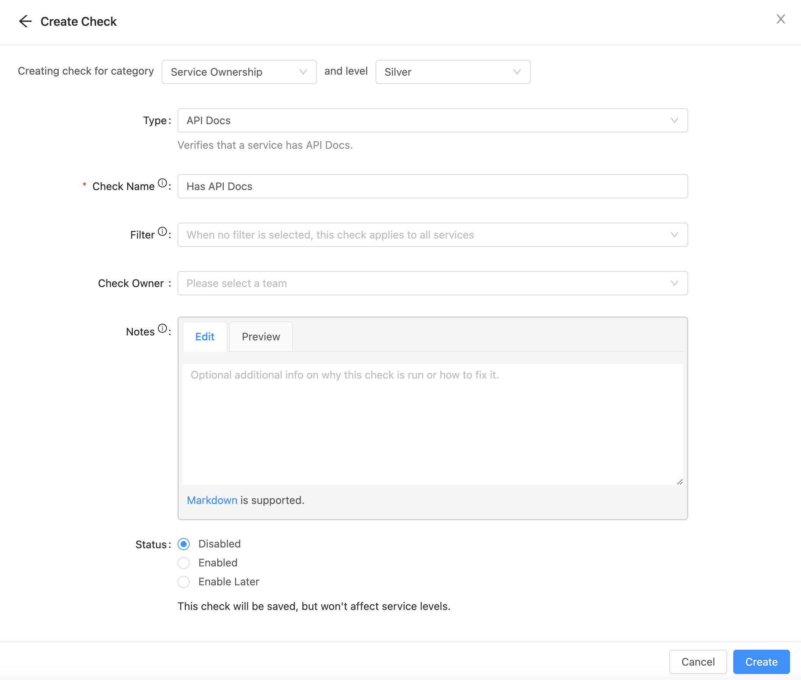Open info tooltip next to Notes label
Image resolution: width=801 pixels, height=680 pixels.
coord(163,328)
